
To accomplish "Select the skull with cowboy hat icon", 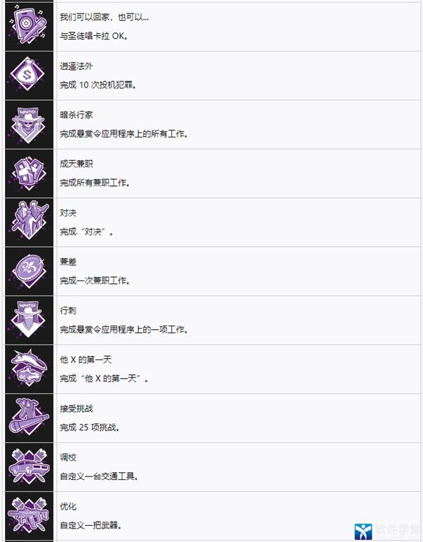I will pyautogui.click(x=29, y=125).
